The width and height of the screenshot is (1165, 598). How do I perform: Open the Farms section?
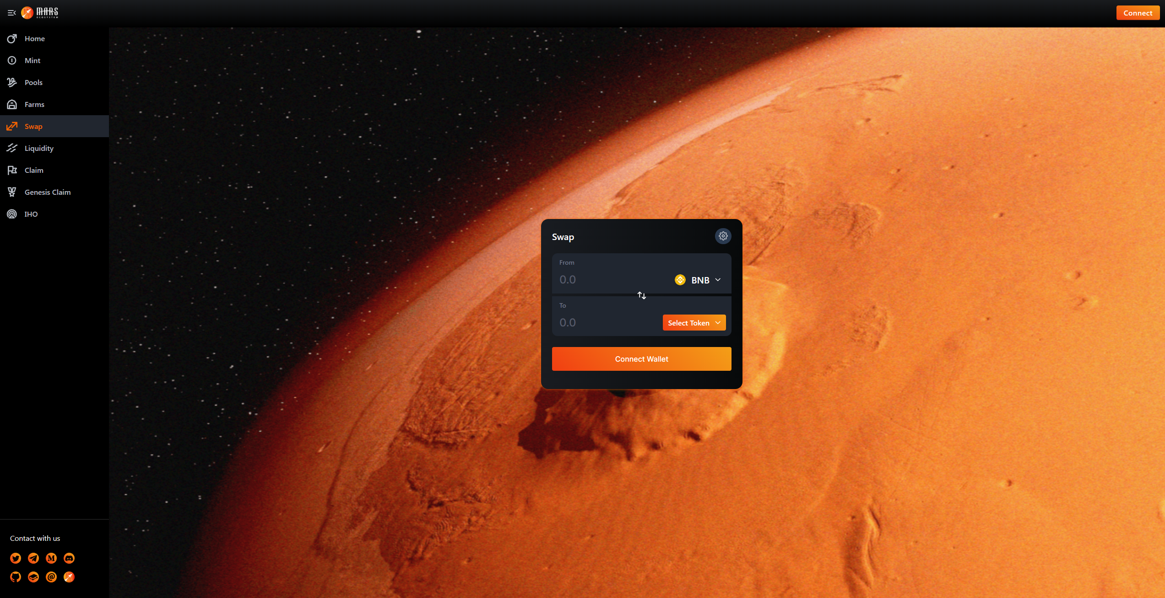(x=54, y=104)
